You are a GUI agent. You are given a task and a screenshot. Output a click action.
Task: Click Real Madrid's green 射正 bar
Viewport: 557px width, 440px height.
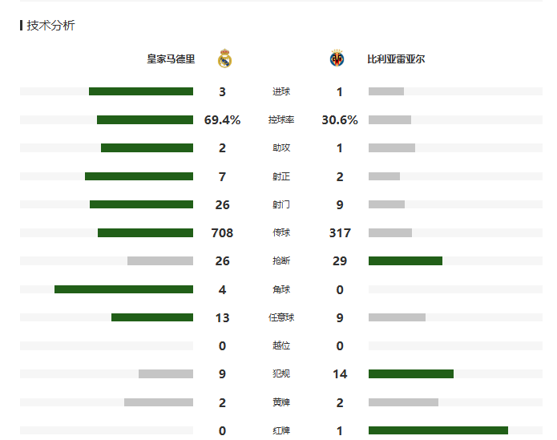(x=139, y=176)
